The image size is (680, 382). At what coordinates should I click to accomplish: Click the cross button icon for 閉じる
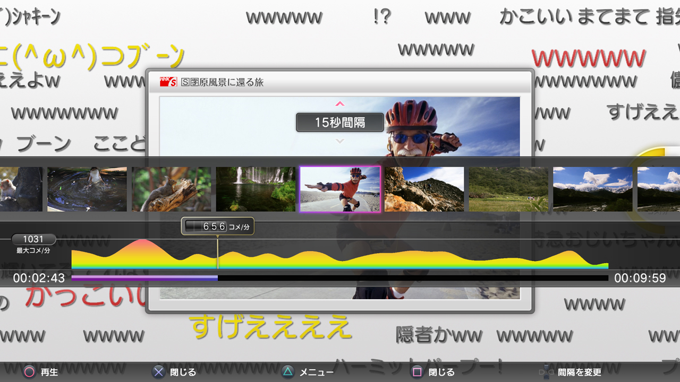tap(158, 372)
